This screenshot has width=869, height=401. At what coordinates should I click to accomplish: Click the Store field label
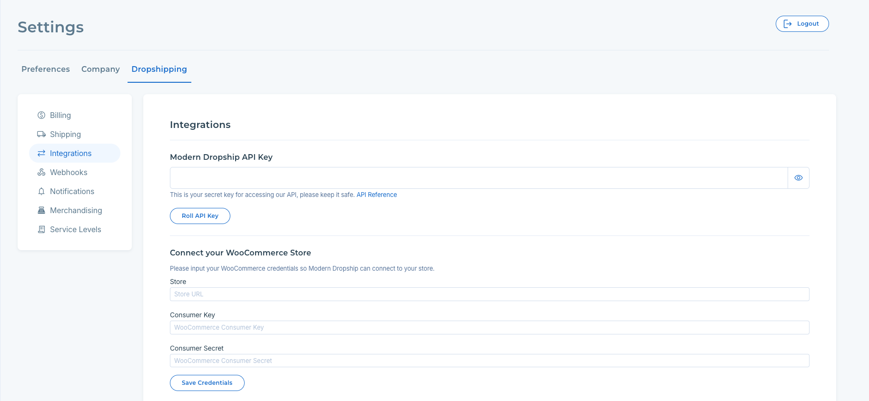tap(178, 282)
